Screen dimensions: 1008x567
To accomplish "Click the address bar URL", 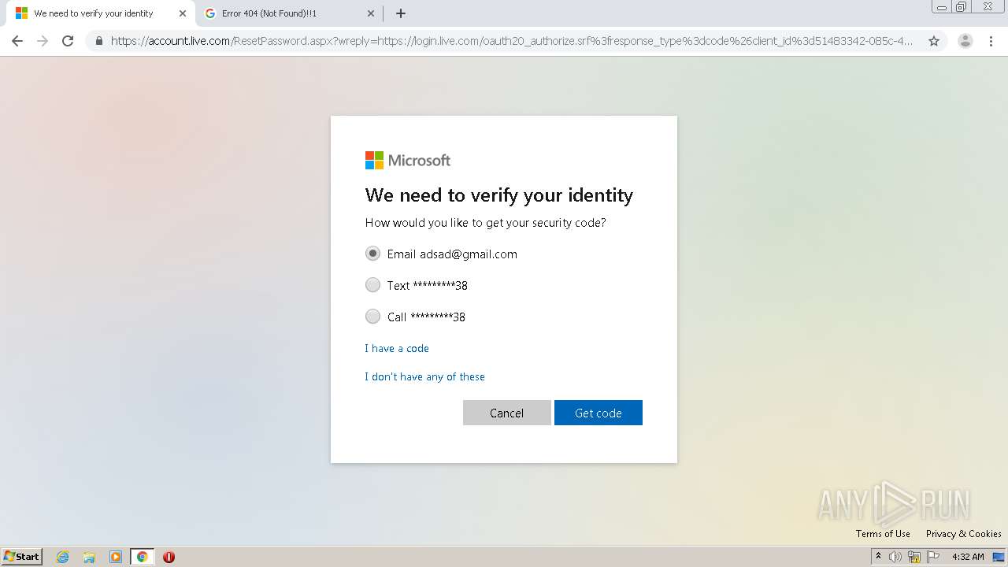I will point(512,41).
